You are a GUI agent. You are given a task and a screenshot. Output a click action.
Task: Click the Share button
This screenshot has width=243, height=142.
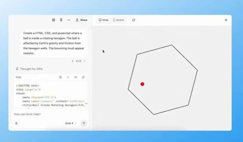coord(82,20)
